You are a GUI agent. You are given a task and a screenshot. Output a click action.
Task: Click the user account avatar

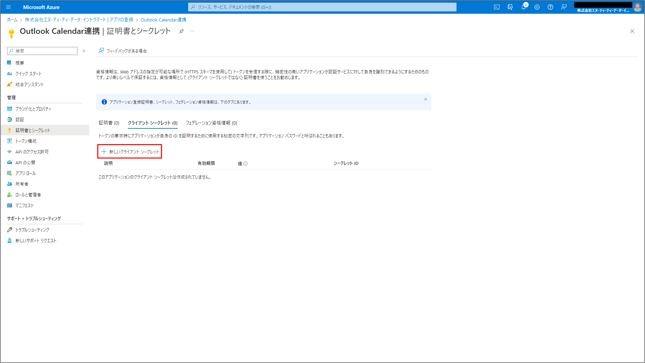click(x=637, y=7)
